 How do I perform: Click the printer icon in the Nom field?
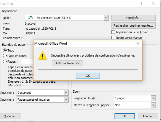[x=31, y=18]
